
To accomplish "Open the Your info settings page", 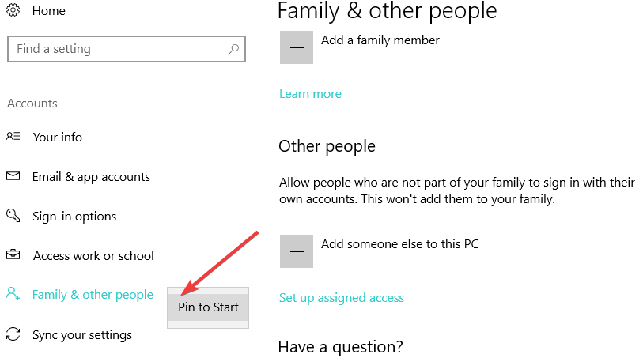I will [x=57, y=137].
